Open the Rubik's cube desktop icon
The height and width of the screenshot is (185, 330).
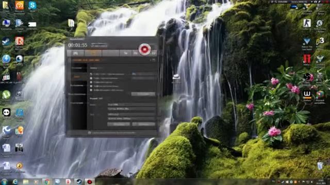(x=320, y=95)
